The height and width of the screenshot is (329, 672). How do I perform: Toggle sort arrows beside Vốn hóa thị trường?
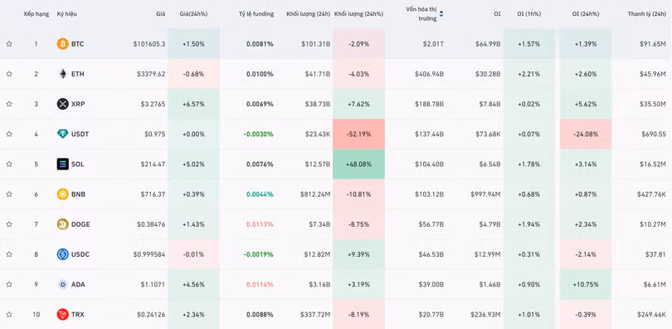click(441, 14)
